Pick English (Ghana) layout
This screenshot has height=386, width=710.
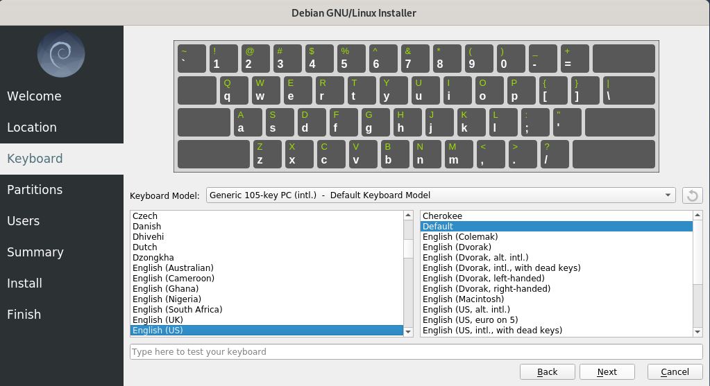coord(267,289)
